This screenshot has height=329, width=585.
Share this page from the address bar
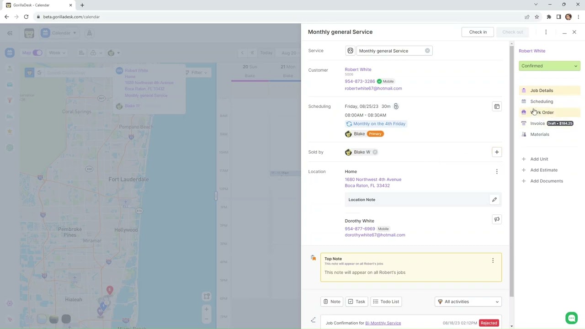(527, 17)
